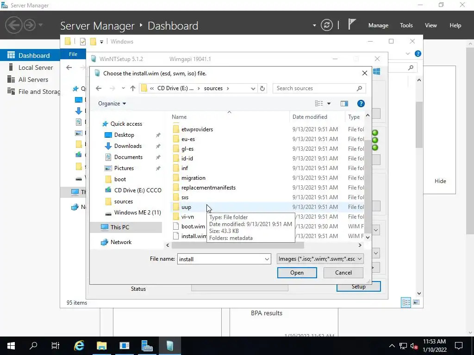Image resolution: width=474 pixels, height=355 pixels.
Task: Select the id-id folder
Action: point(187,159)
